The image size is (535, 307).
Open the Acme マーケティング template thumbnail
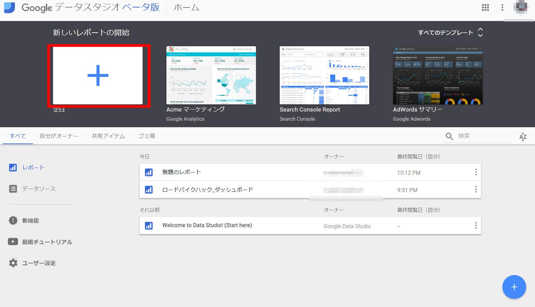211,75
